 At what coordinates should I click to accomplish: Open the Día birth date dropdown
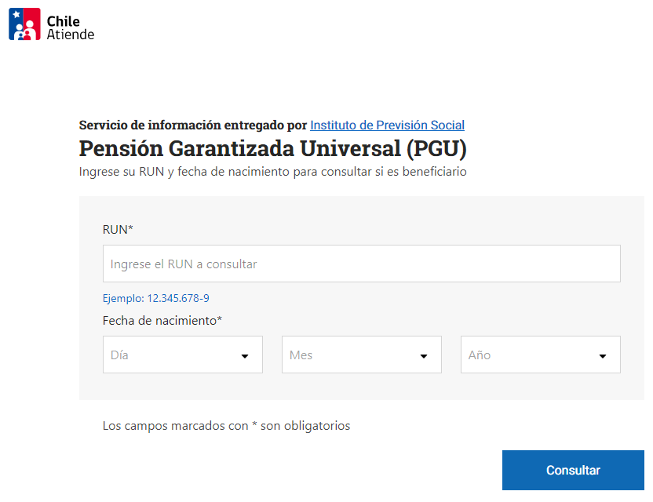(x=182, y=355)
